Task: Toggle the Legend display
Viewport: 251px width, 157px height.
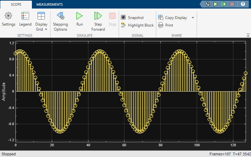Action: coord(25,19)
